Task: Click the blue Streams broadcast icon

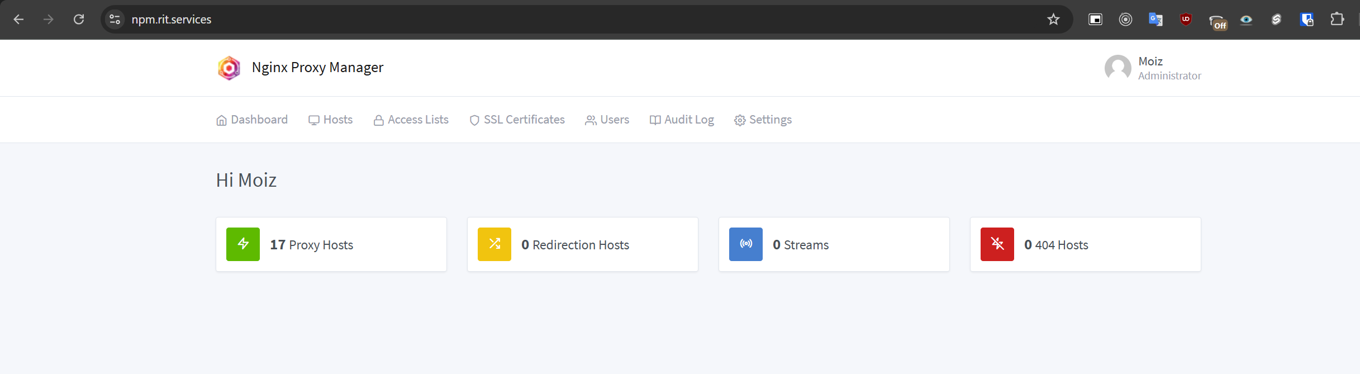Action: click(746, 244)
